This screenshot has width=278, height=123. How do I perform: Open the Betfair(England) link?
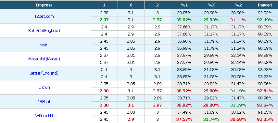[44, 73]
